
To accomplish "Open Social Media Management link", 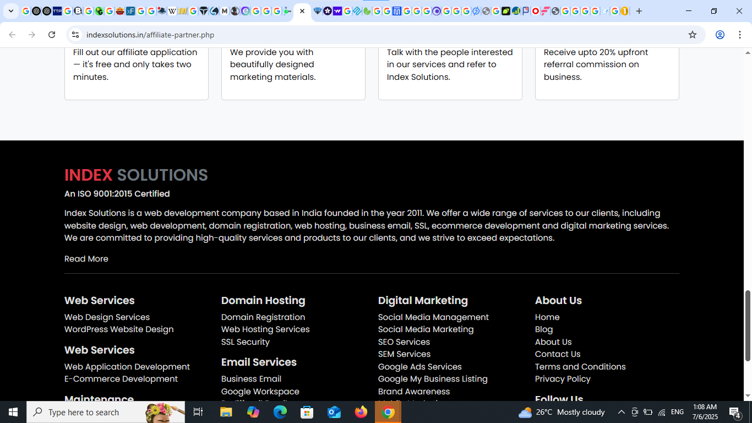I will pos(433,317).
